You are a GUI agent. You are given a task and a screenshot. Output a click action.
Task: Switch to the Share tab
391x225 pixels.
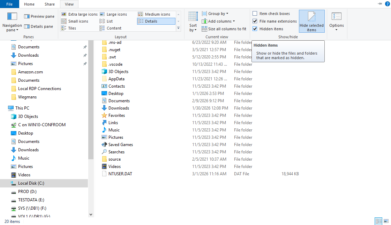50,4
